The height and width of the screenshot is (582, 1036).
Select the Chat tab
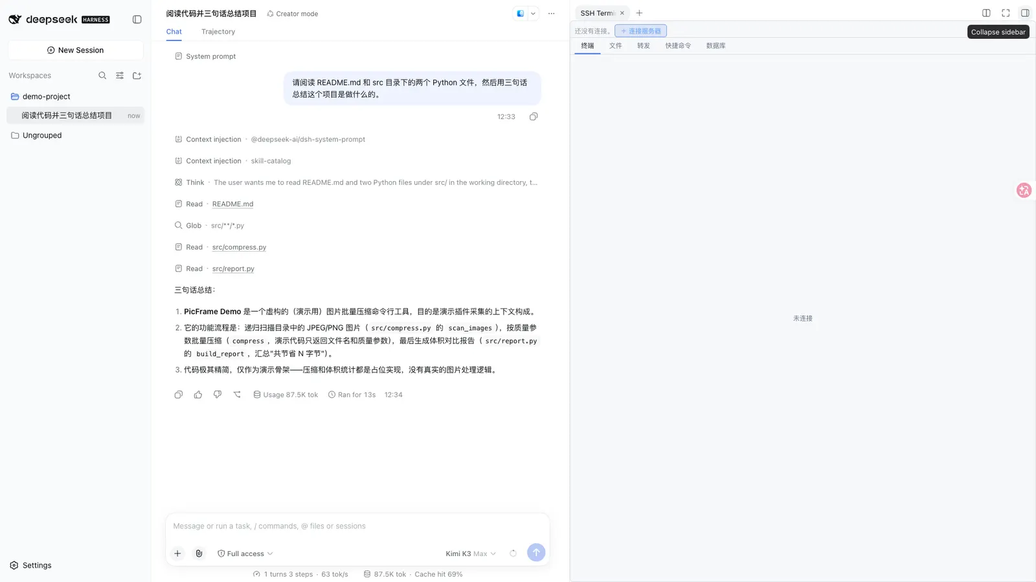pyautogui.click(x=174, y=32)
